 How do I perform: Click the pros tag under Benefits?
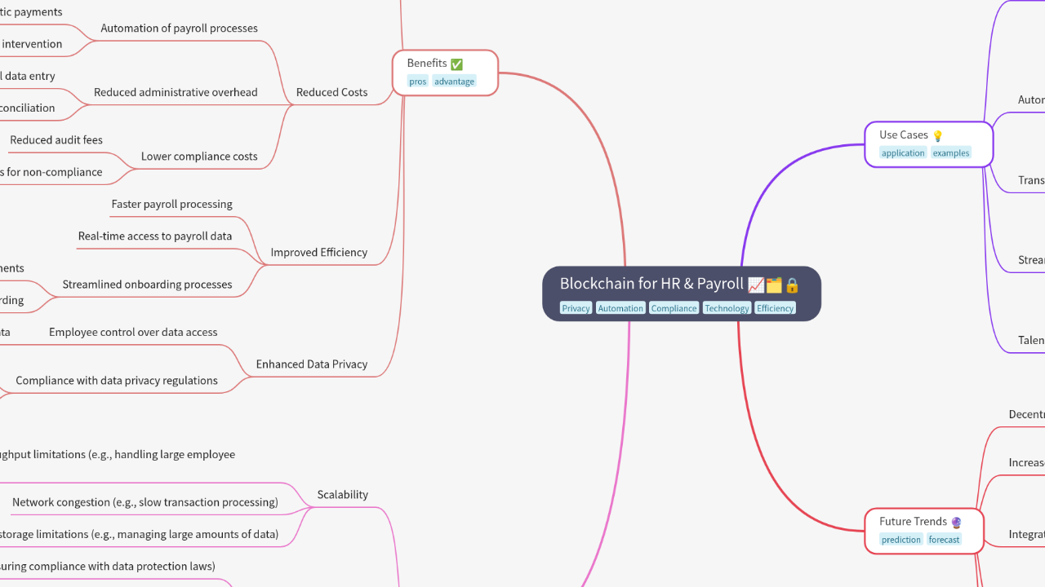[418, 82]
